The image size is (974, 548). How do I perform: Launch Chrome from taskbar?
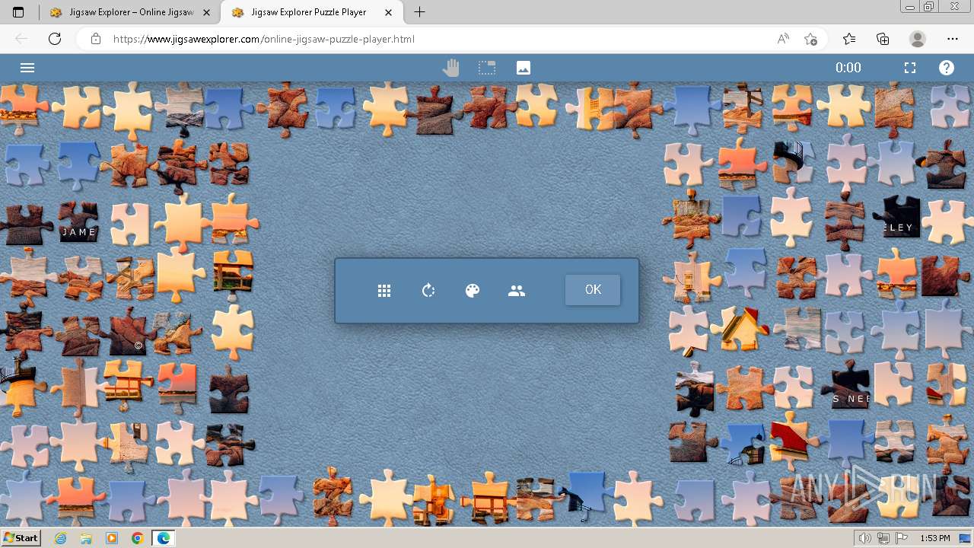point(137,538)
